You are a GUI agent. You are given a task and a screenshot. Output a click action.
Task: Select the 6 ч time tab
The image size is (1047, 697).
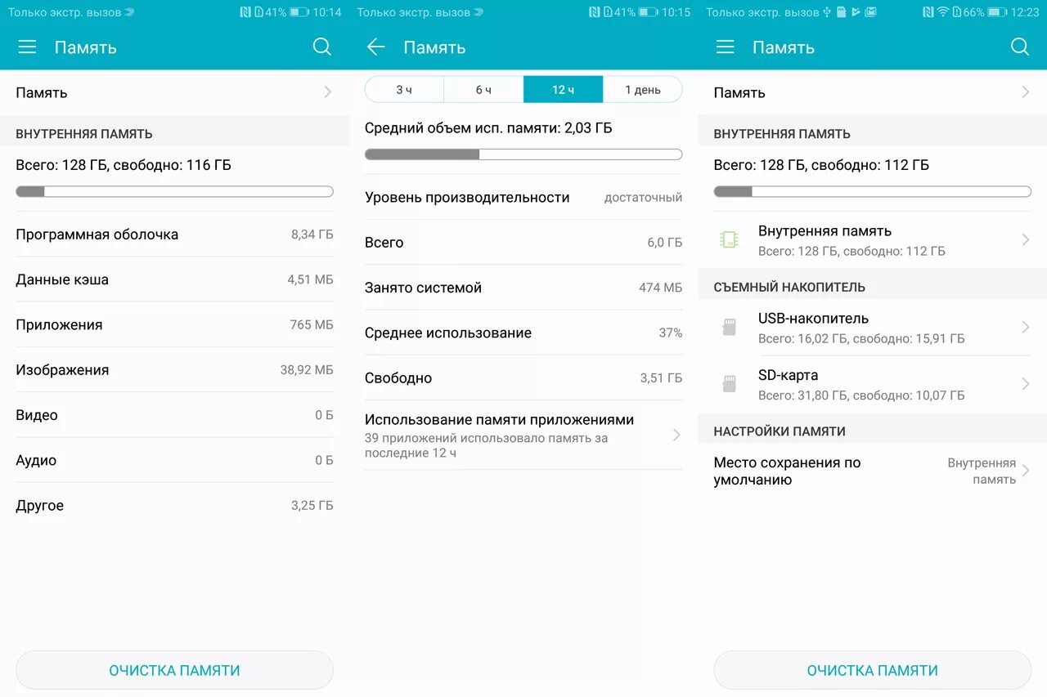point(483,89)
